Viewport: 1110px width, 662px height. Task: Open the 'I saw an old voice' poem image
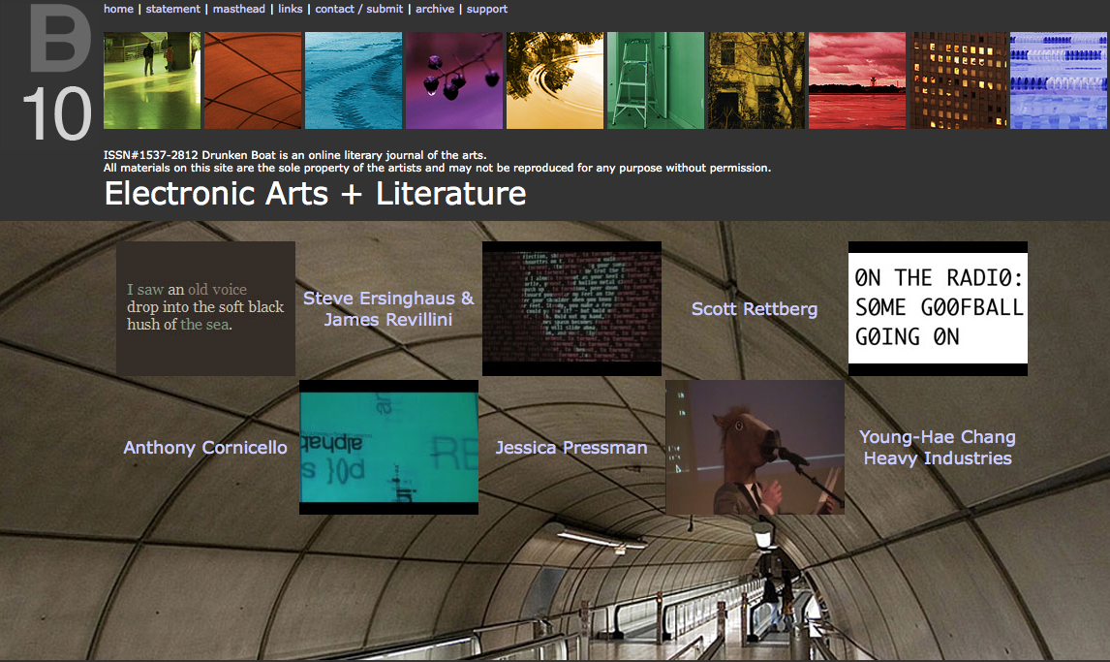click(x=205, y=308)
